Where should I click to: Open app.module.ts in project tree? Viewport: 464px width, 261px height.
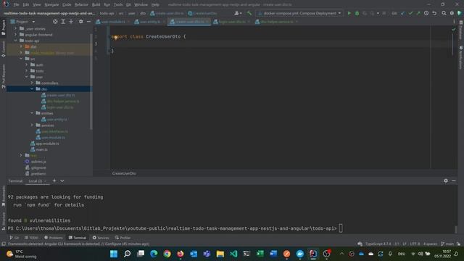(x=47, y=144)
